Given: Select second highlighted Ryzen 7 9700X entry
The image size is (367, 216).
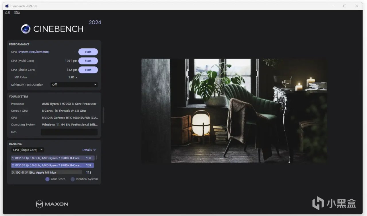Looking at the screenshot, I should coord(53,165).
